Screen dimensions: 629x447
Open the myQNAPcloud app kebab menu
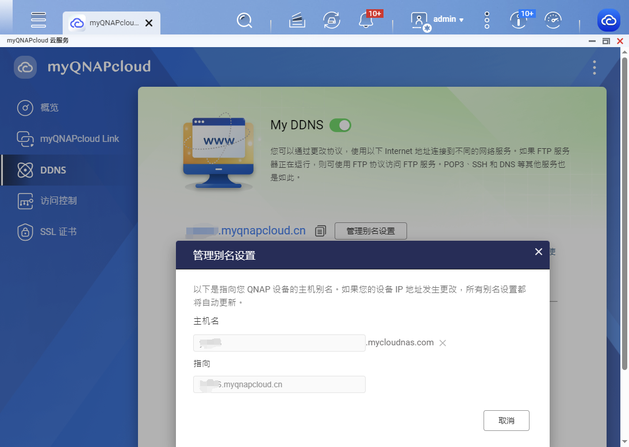(594, 67)
